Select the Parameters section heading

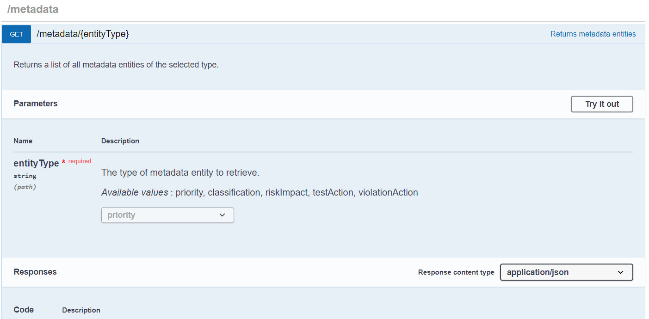36,104
